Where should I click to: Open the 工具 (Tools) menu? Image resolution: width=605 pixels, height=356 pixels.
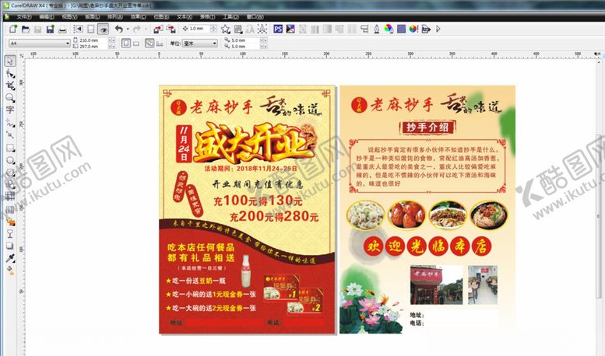coord(230,17)
